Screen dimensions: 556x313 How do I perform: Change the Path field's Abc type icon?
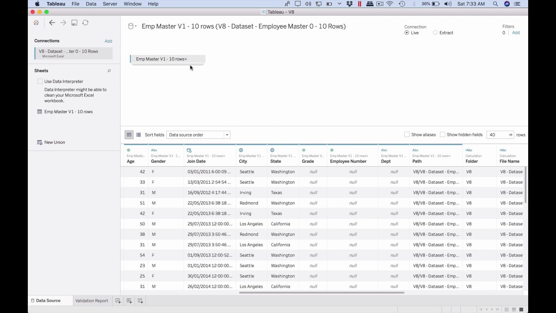coord(415,150)
